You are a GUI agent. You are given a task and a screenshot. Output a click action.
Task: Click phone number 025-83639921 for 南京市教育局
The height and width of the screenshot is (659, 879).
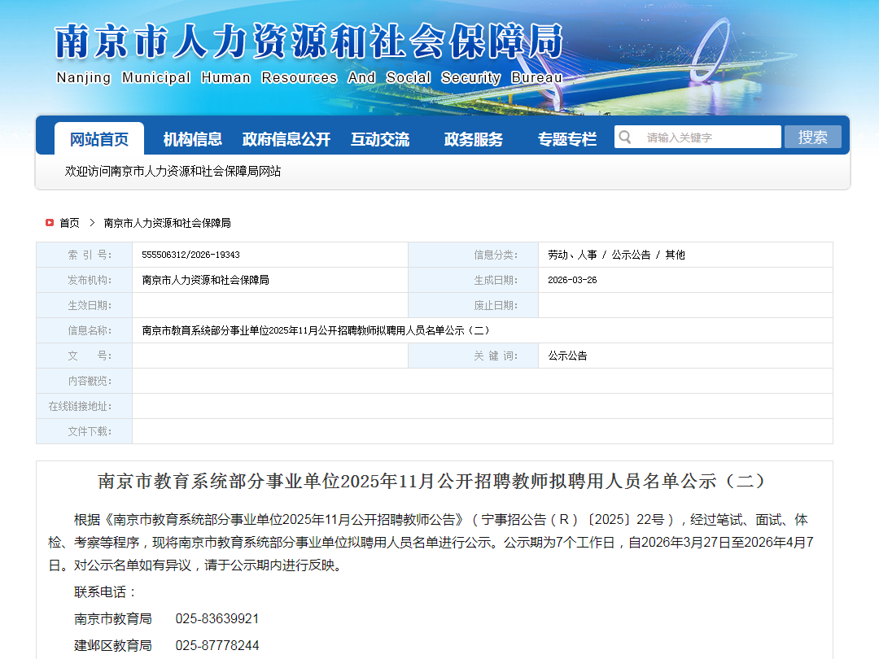(x=217, y=619)
